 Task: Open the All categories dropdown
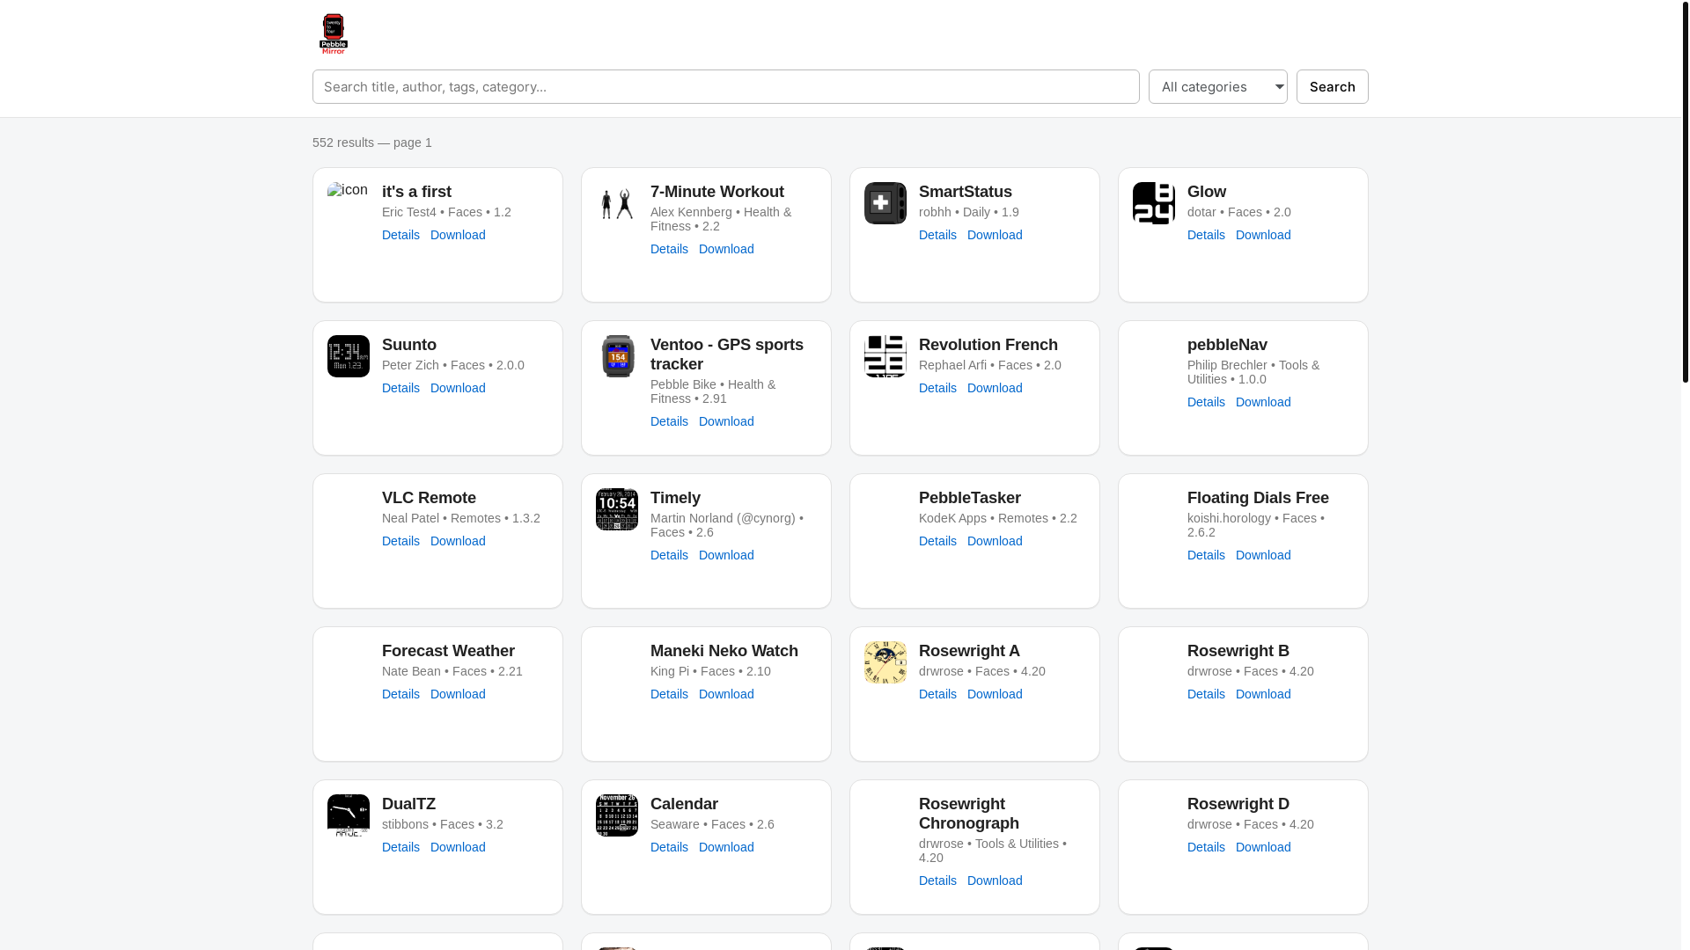[x=1217, y=86]
